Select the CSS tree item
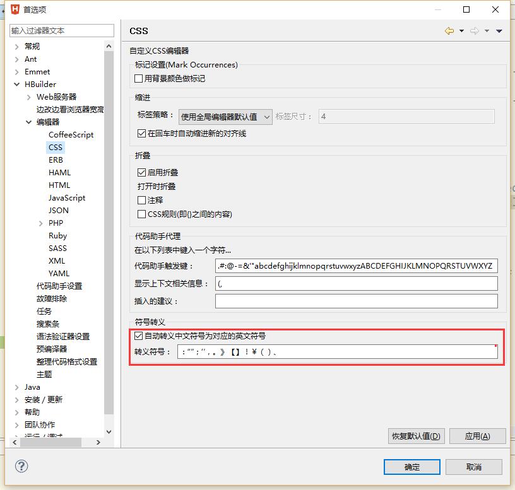 56,148
